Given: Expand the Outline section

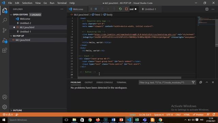Looking at the screenshot, I should (11, 110).
